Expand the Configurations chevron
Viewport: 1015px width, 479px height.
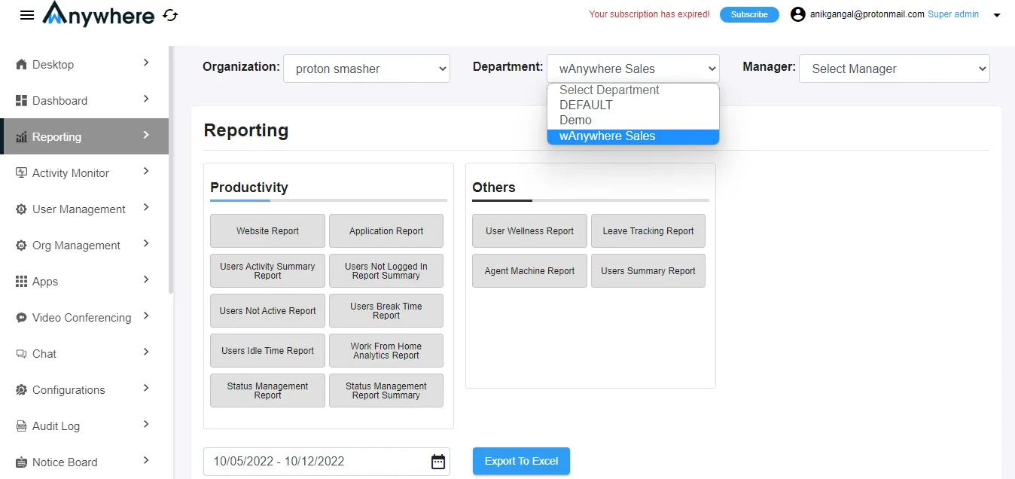coord(146,389)
